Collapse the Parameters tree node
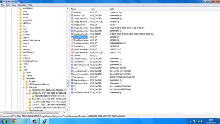The image size is (220, 124). point(21,79)
